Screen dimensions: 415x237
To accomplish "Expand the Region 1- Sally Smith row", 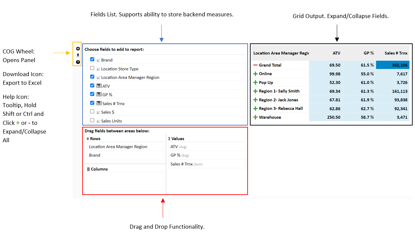I will point(255,91).
